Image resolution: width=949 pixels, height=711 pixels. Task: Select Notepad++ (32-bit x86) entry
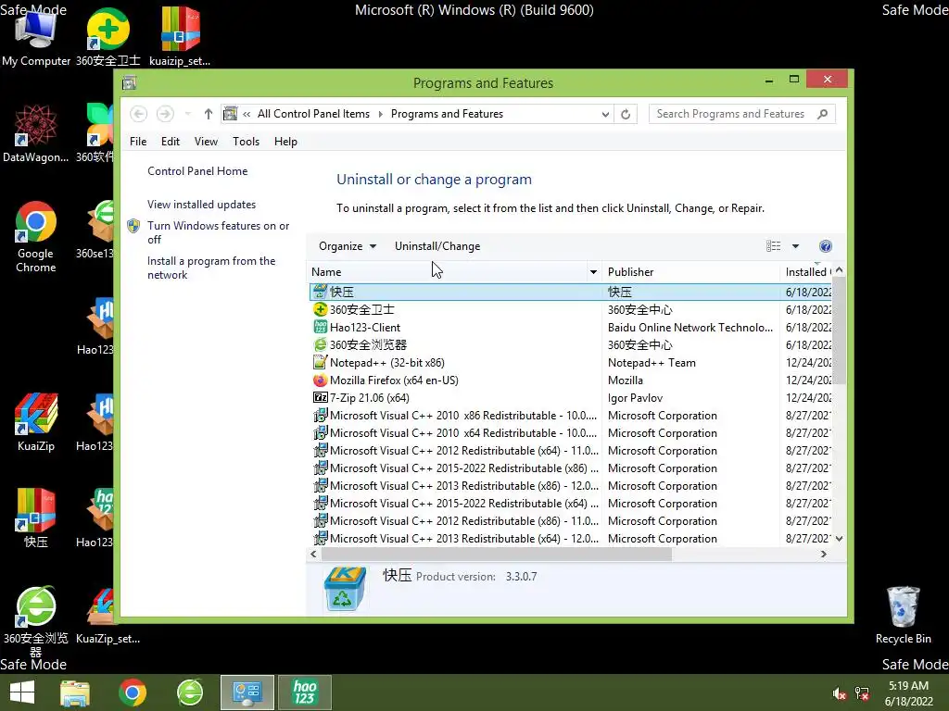point(570,363)
